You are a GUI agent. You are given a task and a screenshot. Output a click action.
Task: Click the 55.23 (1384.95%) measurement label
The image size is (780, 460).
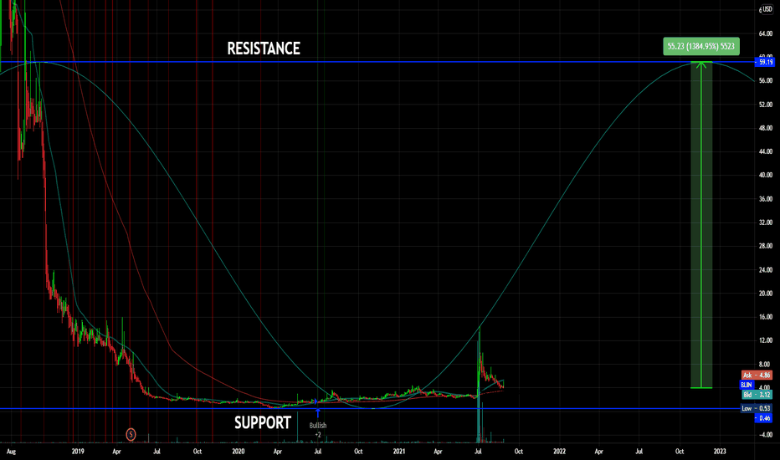[700, 46]
